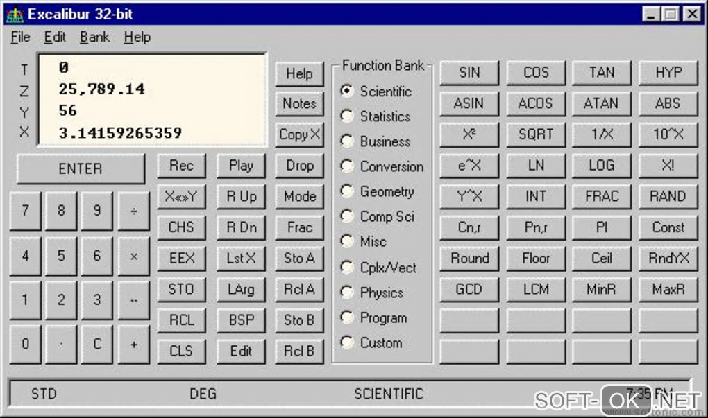Swap X and Y with the X«»Y button
The width and height of the screenshot is (708, 418).
[181, 197]
